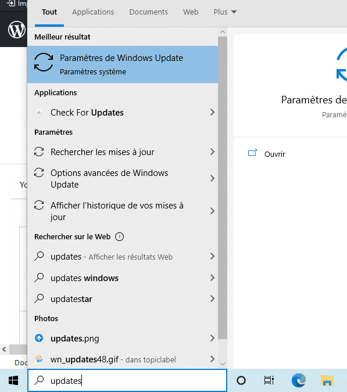Open File Explorer from taskbar
This screenshot has width=347, height=392.
[327, 380]
